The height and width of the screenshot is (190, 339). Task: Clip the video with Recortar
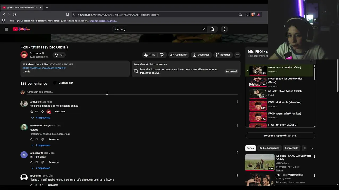pos(223,55)
